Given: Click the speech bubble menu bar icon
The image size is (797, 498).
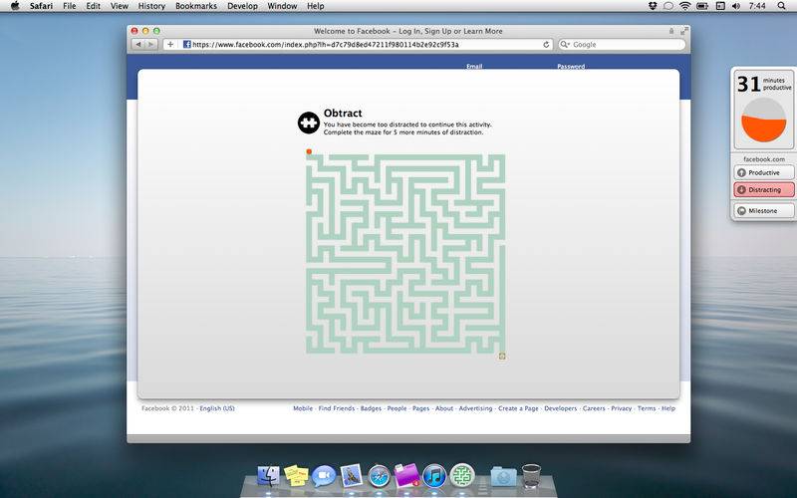Looking at the screenshot, I should pyautogui.click(x=668, y=6).
